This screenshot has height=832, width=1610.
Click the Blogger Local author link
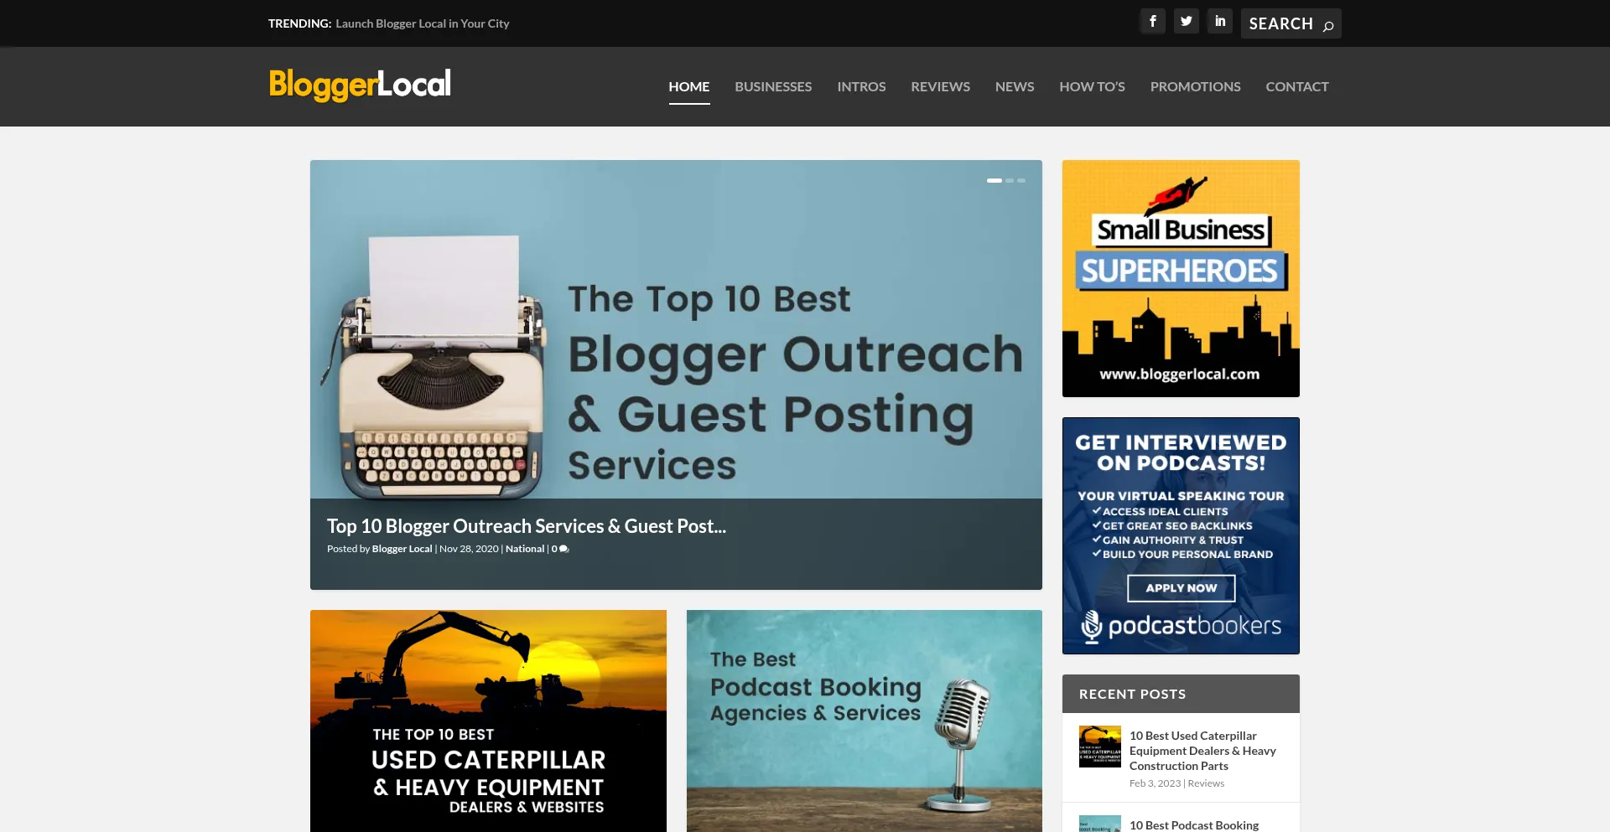pyautogui.click(x=402, y=549)
